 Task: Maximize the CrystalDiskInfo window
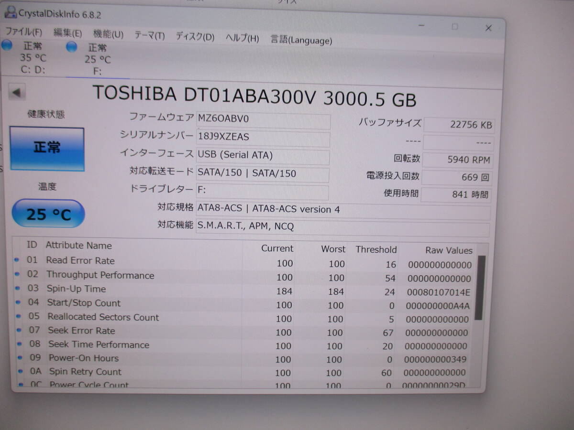tap(454, 27)
